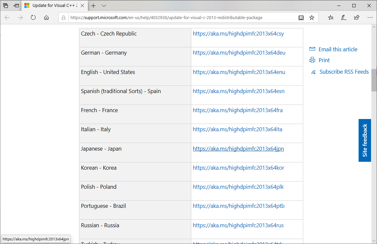Select the text English - United States
This screenshot has height=244, width=377.
pyautogui.click(x=108, y=72)
